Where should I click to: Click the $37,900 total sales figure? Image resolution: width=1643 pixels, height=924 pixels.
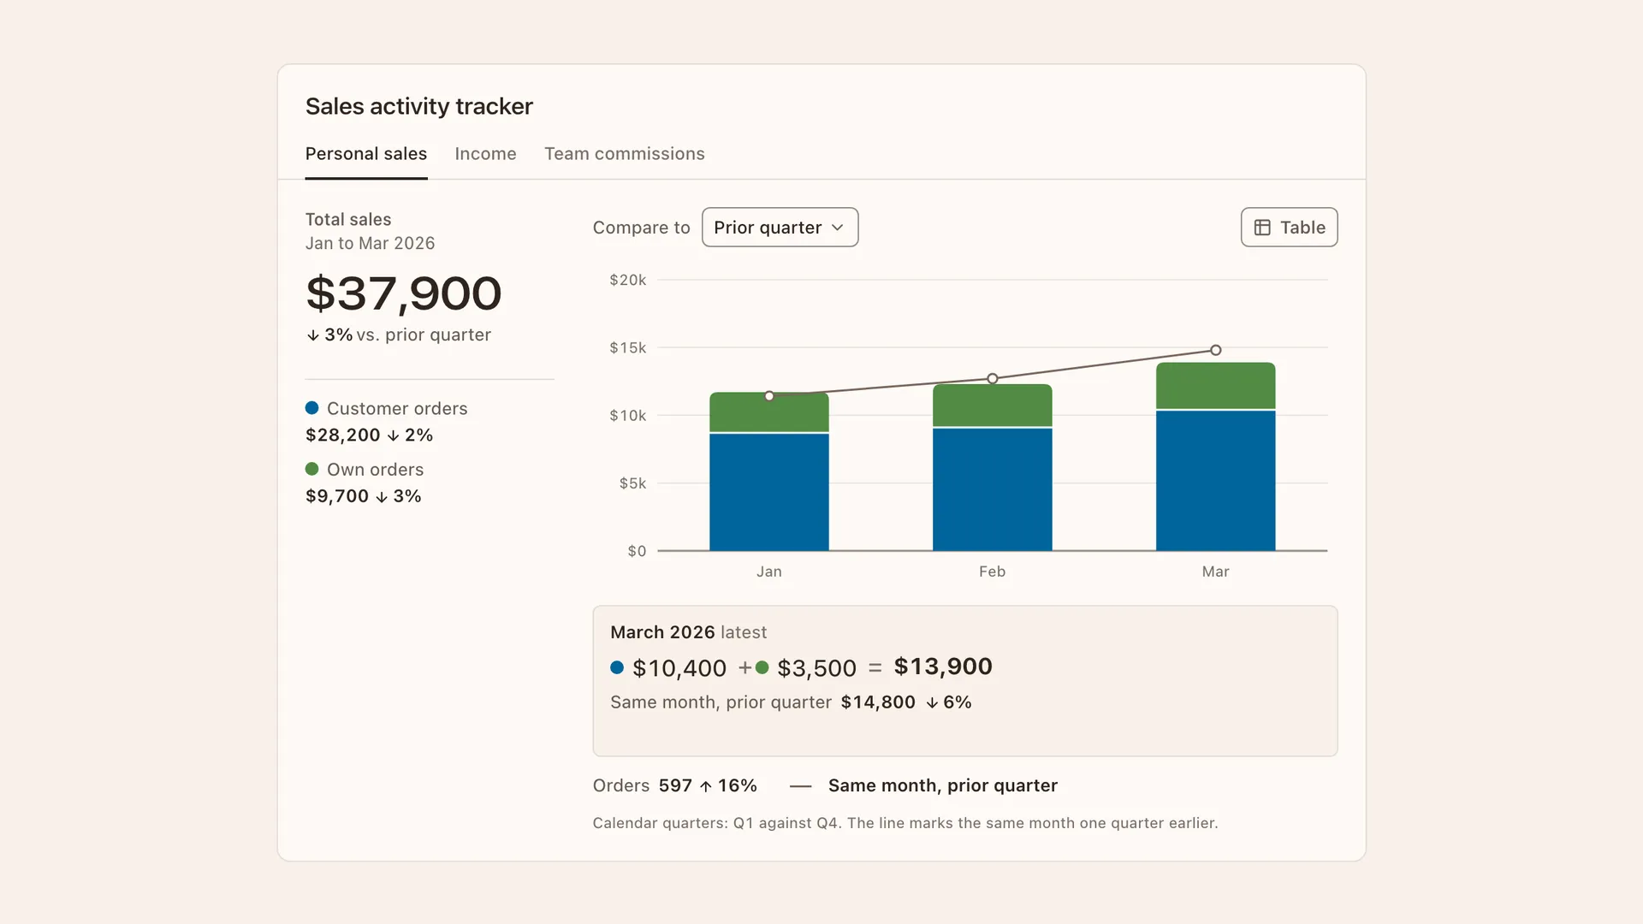tap(404, 293)
